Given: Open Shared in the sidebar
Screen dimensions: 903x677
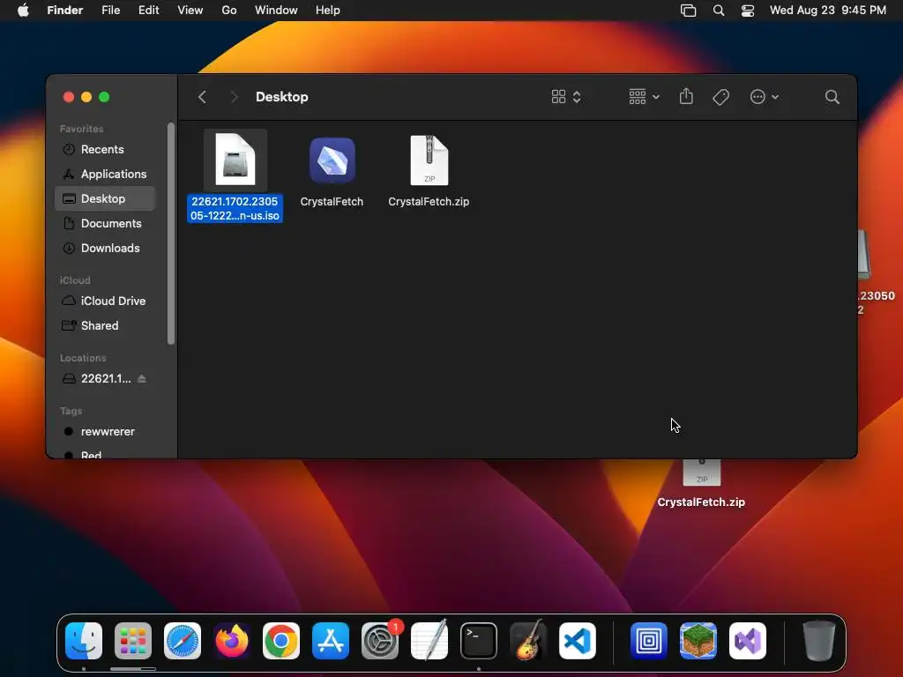Looking at the screenshot, I should pyautogui.click(x=105, y=326).
